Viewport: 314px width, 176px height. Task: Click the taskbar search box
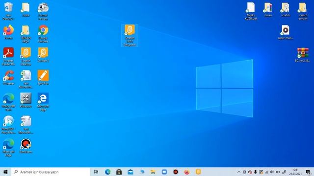click(51, 172)
